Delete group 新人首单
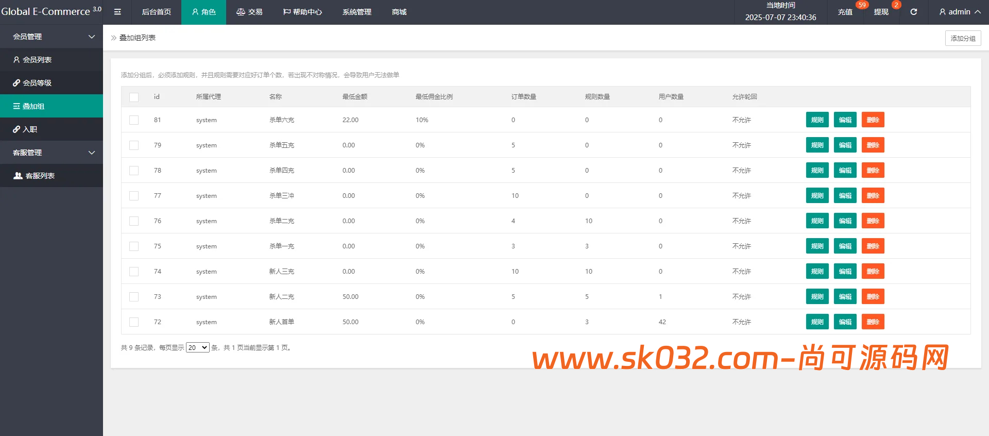Image resolution: width=989 pixels, height=436 pixels. [873, 322]
